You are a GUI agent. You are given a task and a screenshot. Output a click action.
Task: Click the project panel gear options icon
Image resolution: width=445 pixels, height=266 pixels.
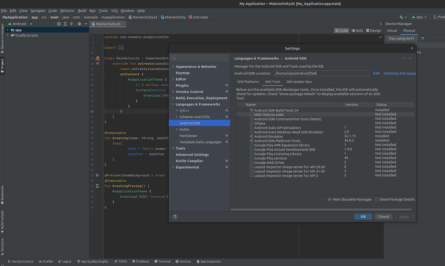tap(79, 24)
